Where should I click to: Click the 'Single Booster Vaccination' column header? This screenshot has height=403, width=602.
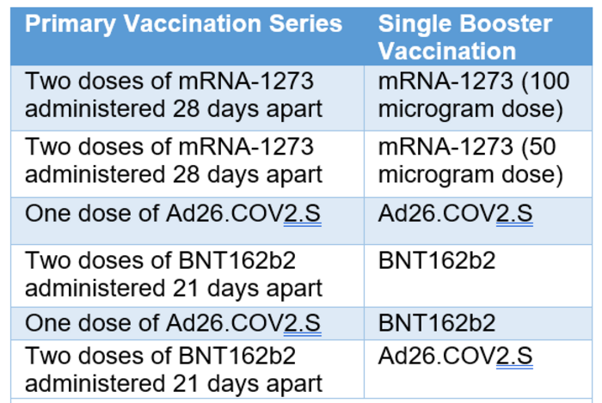pos(464,36)
